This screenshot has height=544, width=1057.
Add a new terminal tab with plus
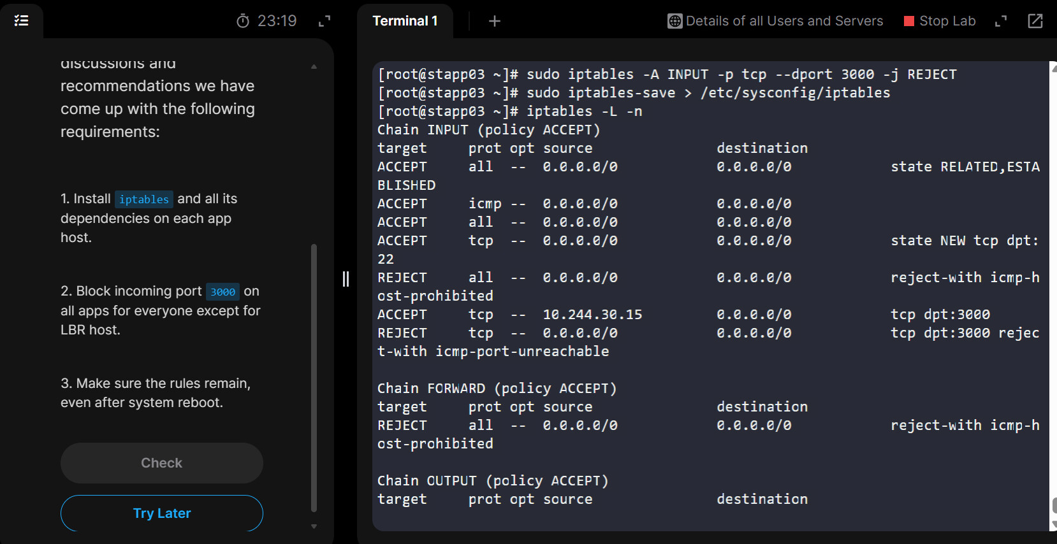[494, 21]
